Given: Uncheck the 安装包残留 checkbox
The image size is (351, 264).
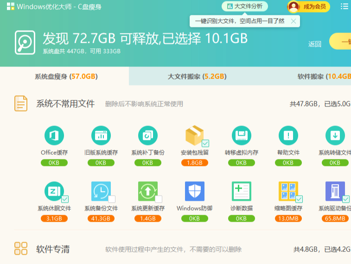Looking at the screenshot, I should (205, 143).
